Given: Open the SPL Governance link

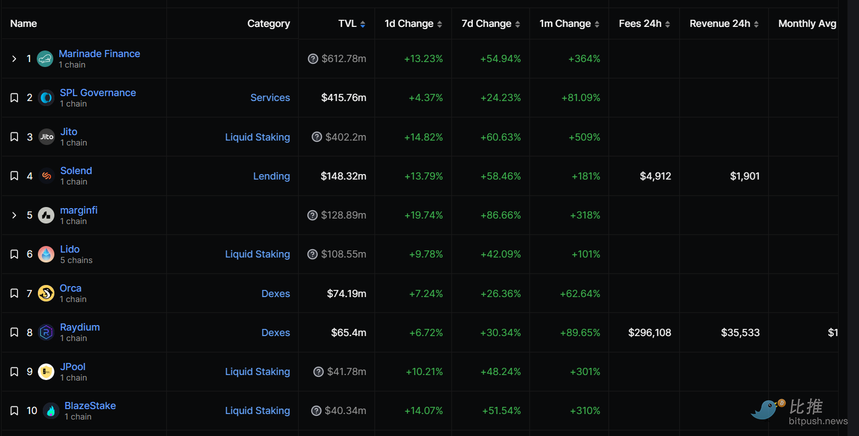Looking at the screenshot, I should click(98, 93).
